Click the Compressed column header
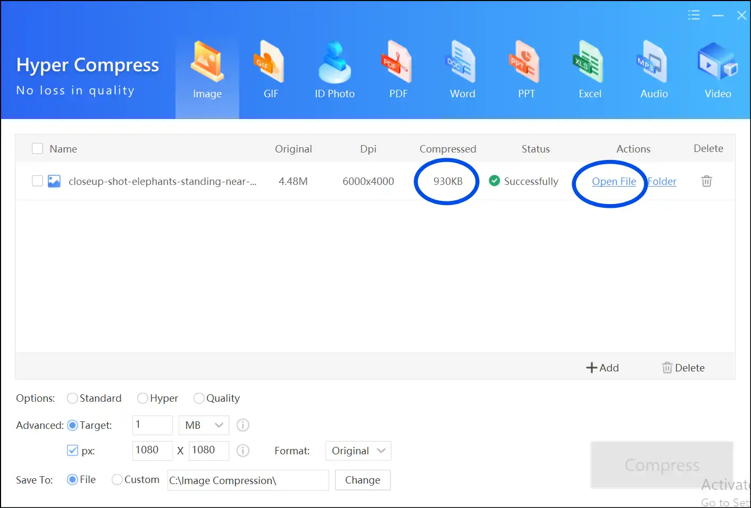Image resolution: width=751 pixels, height=508 pixels. (x=448, y=149)
